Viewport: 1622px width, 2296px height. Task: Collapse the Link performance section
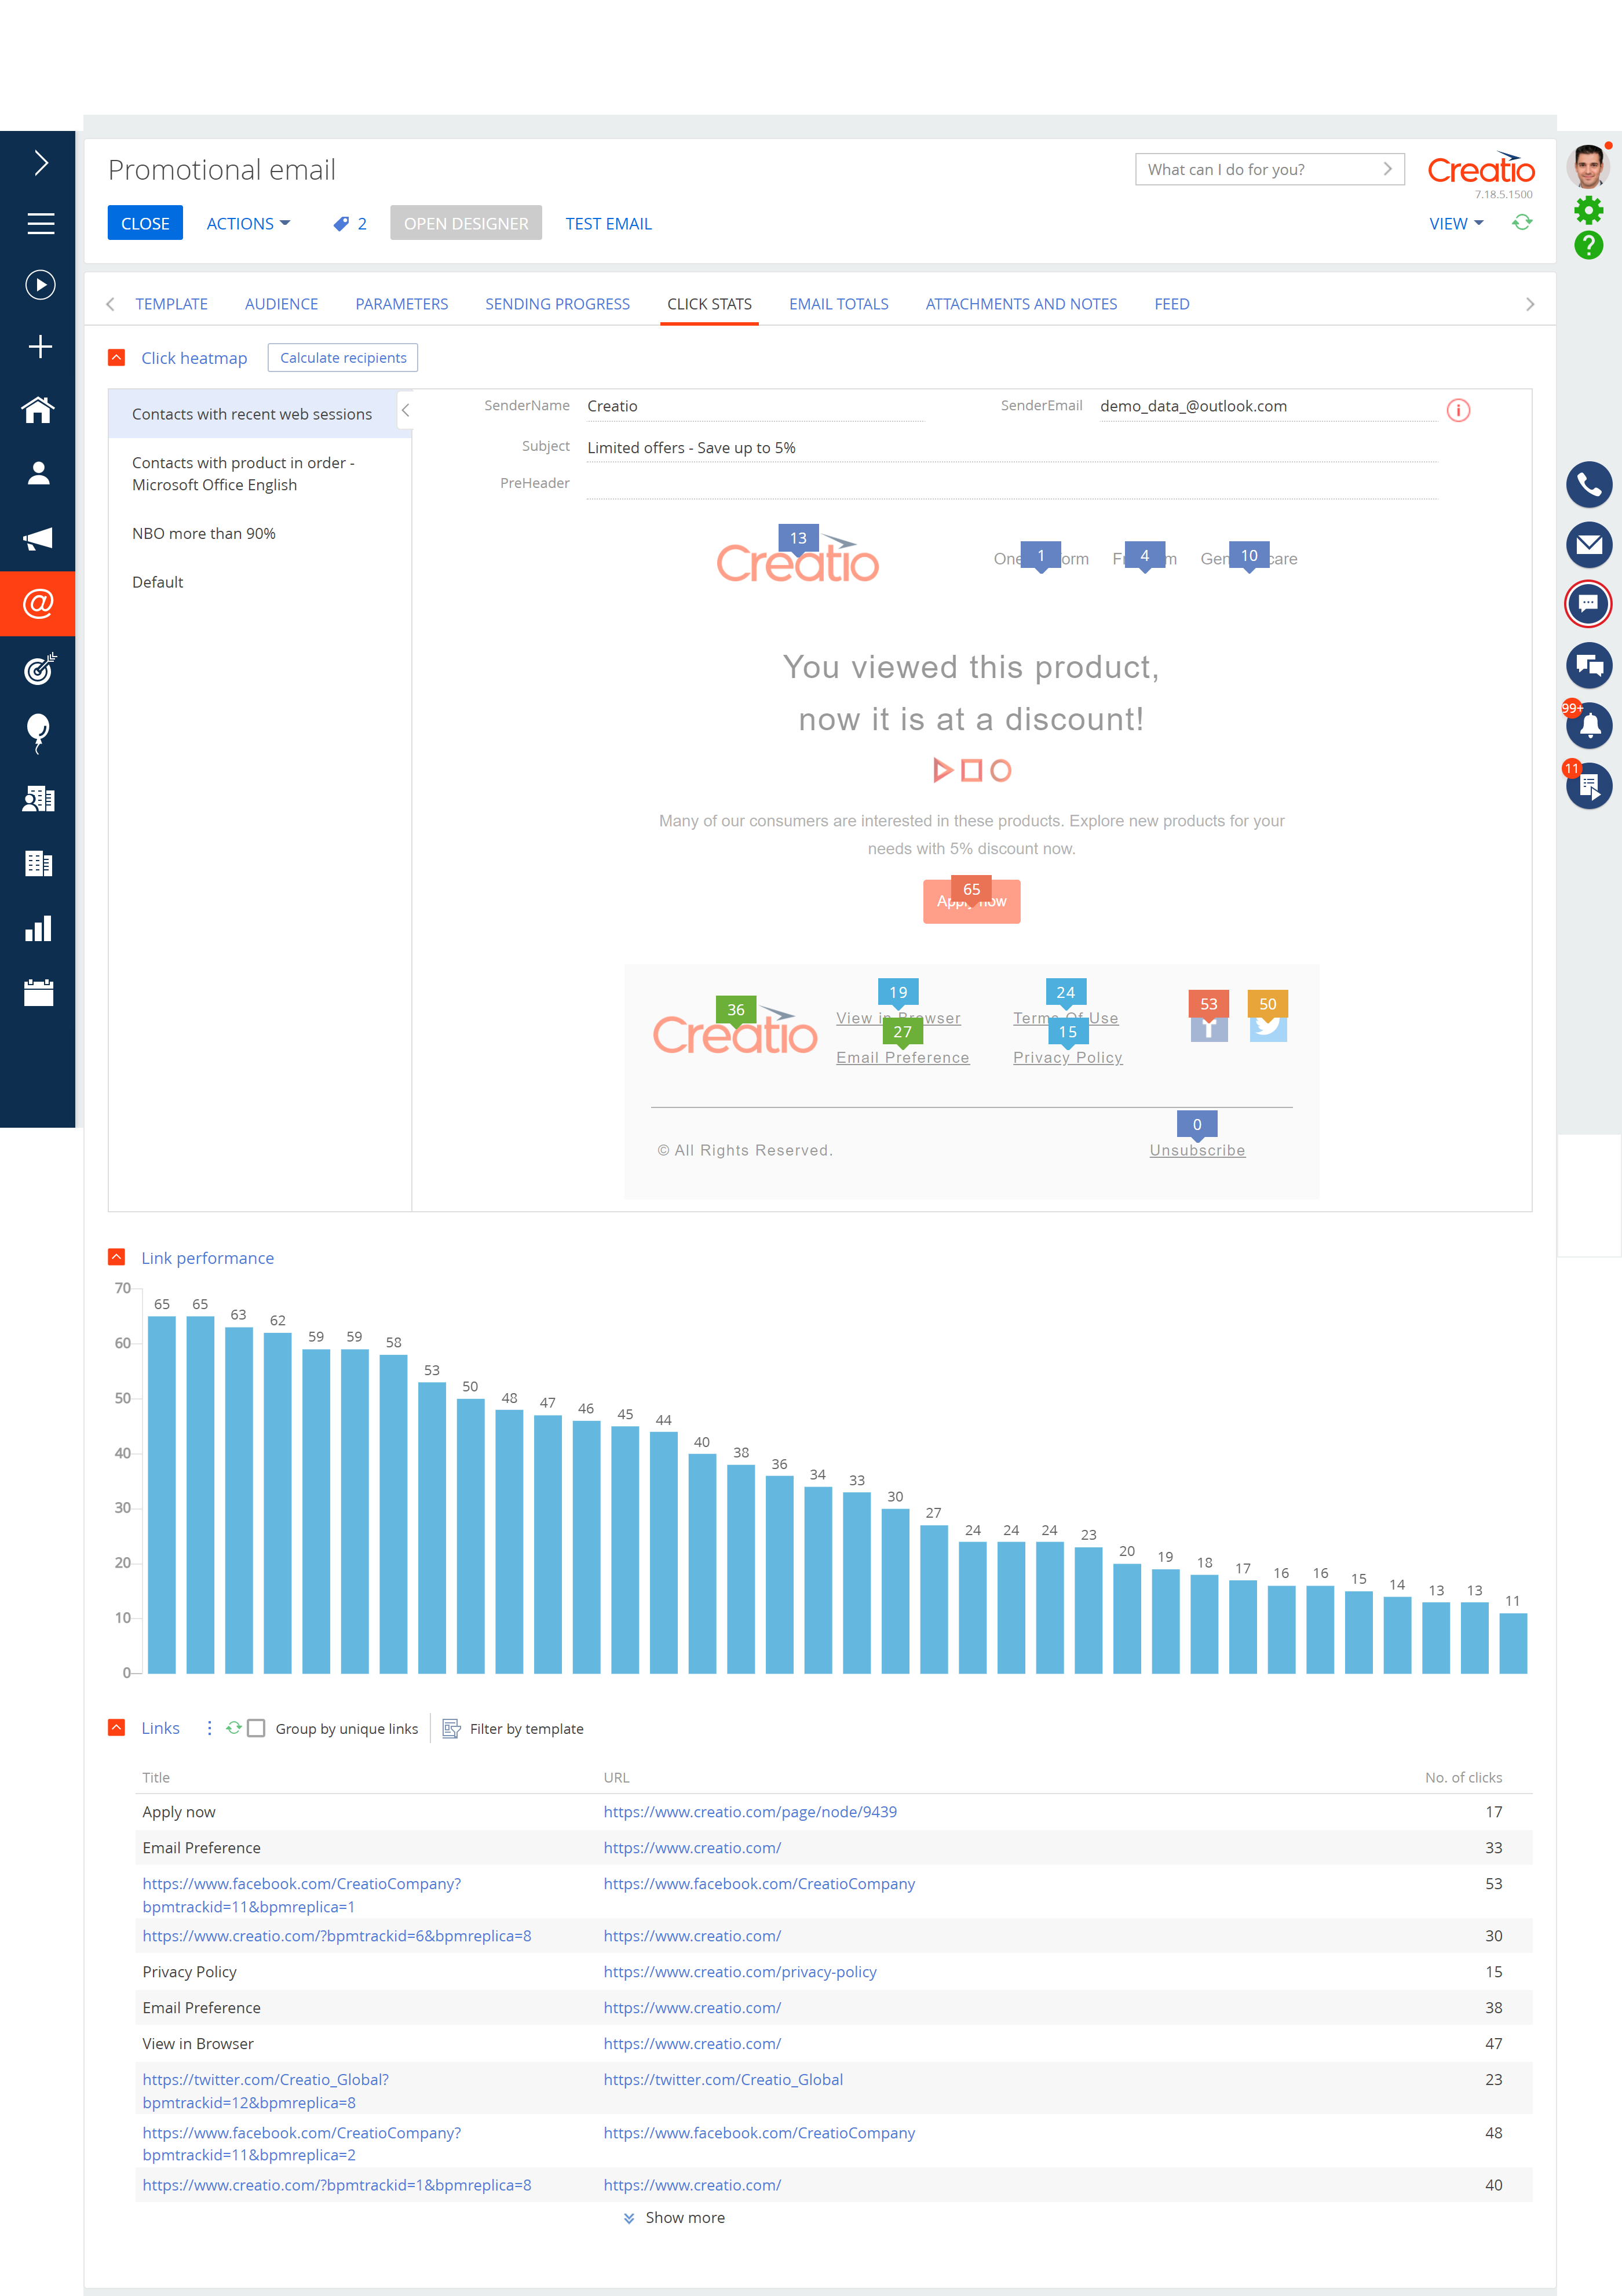tap(117, 1257)
